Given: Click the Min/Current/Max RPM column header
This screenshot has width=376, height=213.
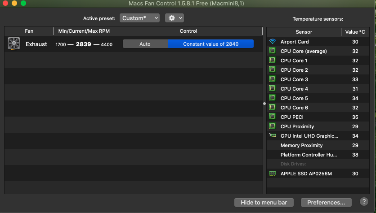Looking at the screenshot, I should (x=84, y=31).
